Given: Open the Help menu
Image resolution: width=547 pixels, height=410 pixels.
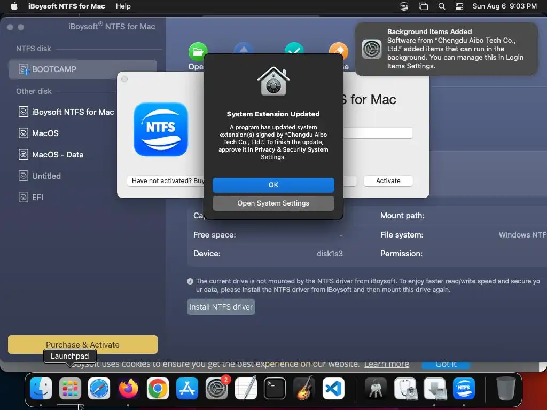Looking at the screenshot, I should pyautogui.click(x=123, y=6).
